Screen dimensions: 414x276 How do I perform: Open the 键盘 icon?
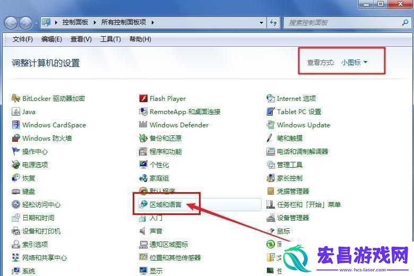coord(15,191)
